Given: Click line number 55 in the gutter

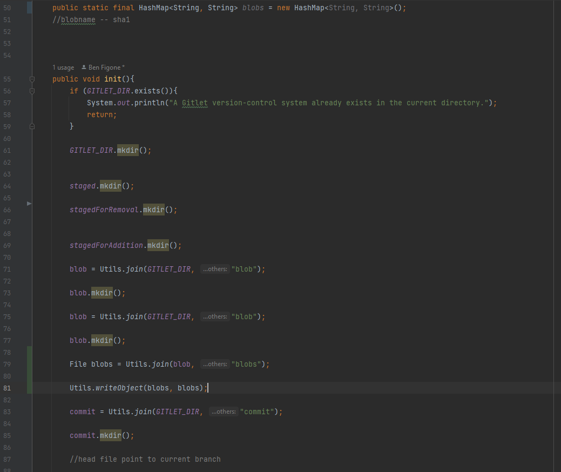Looking at the screenshot, I should (7, 79).
